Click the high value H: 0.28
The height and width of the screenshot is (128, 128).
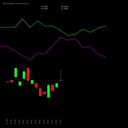pyautogui.click(x=65, y=6)
